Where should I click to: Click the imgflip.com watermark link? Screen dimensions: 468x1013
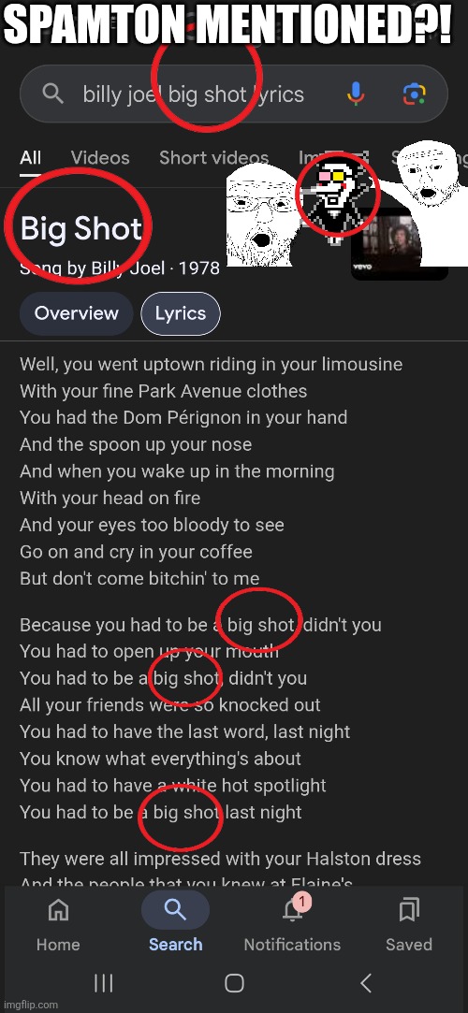(29, 1006)
